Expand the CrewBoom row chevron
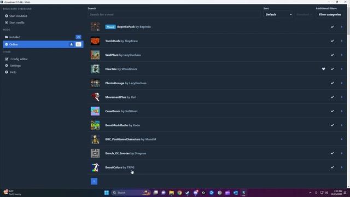 pyautogui.click(x=342, y=111)
